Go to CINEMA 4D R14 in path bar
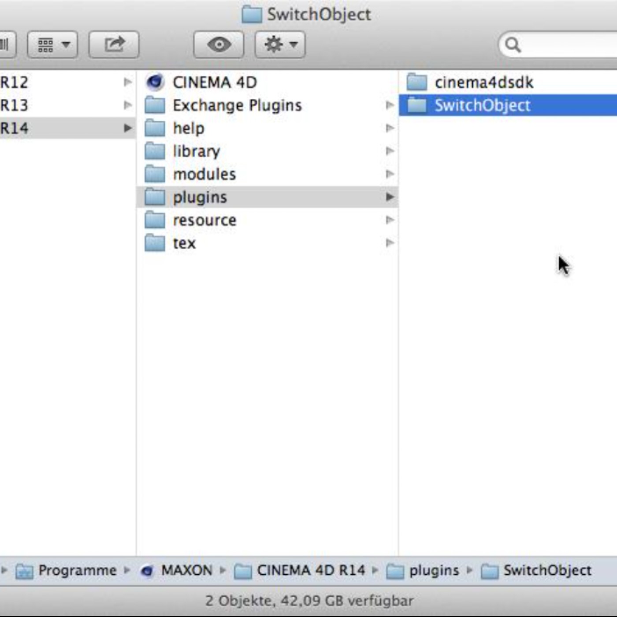Screen dimensions: 617x617 pos(311,570)
